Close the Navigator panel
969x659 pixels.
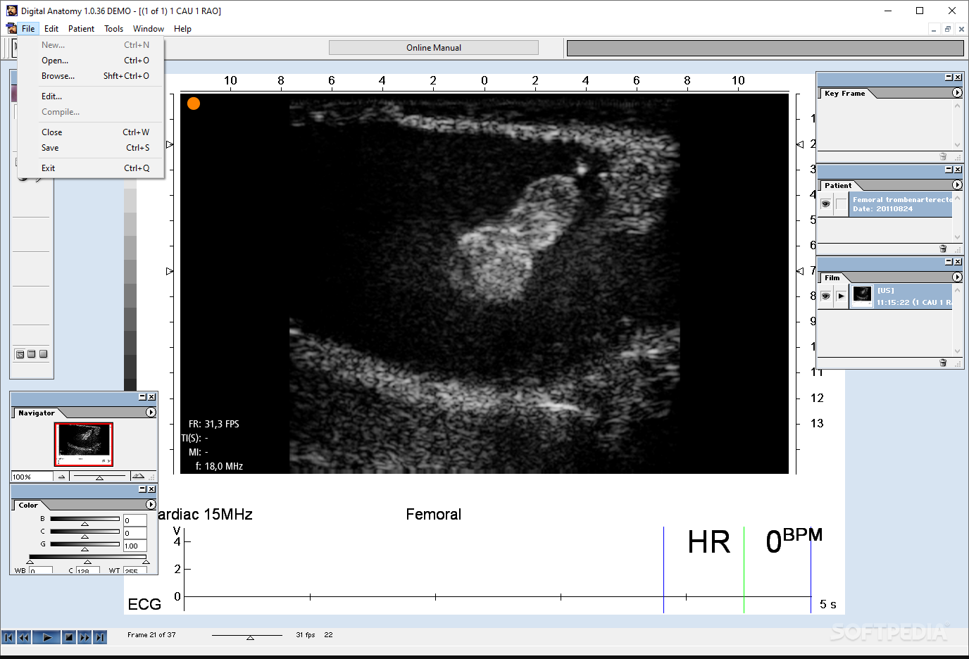click(151, 396)
